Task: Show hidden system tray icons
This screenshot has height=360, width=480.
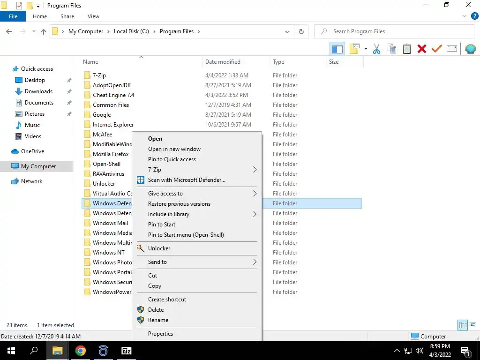Action: pyautogui.click(x=397, y=351)
